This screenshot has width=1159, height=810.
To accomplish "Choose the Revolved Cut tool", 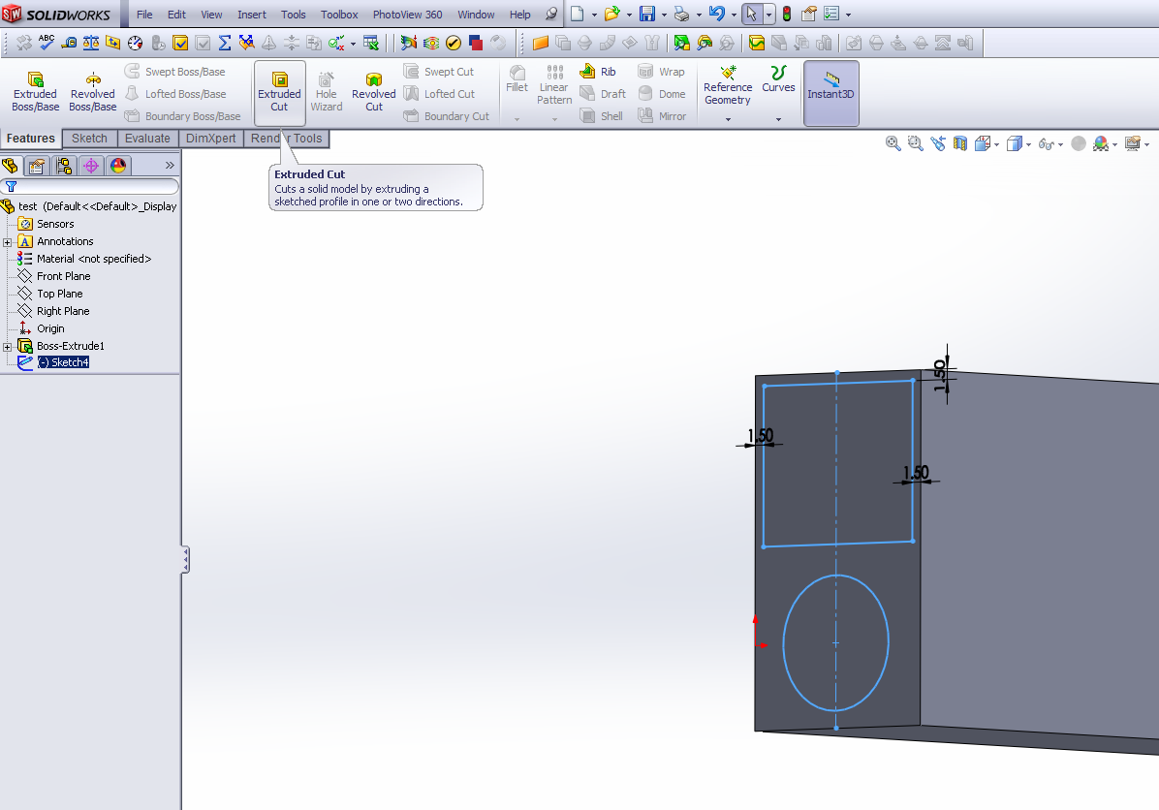I will [373, 92].
